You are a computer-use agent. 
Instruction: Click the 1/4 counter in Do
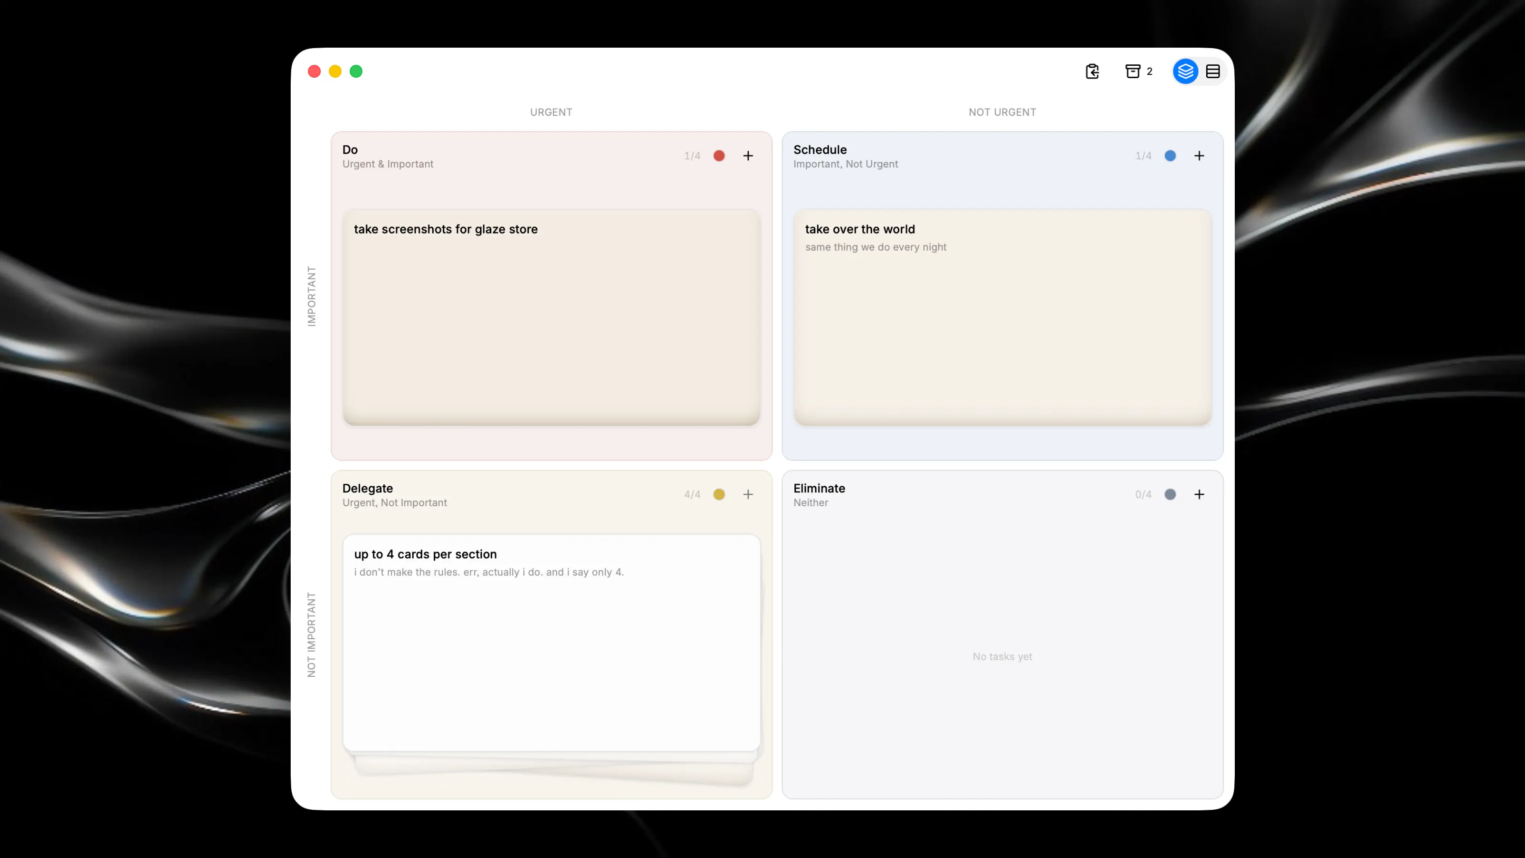click(x=692, y=156)
